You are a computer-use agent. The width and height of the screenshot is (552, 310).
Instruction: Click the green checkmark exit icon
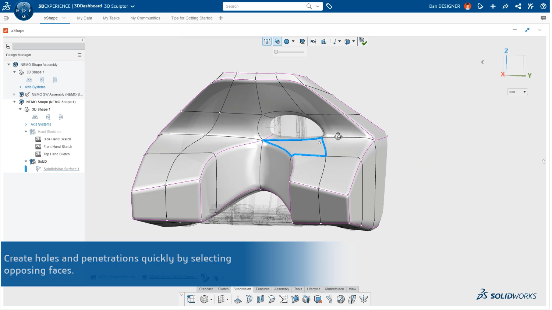tap(363, 42)
